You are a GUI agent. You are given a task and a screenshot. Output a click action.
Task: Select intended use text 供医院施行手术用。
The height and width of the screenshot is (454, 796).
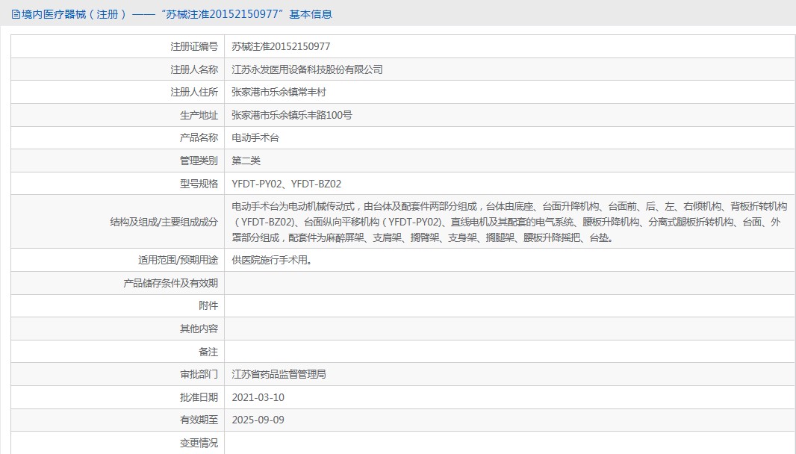[272, 260]
